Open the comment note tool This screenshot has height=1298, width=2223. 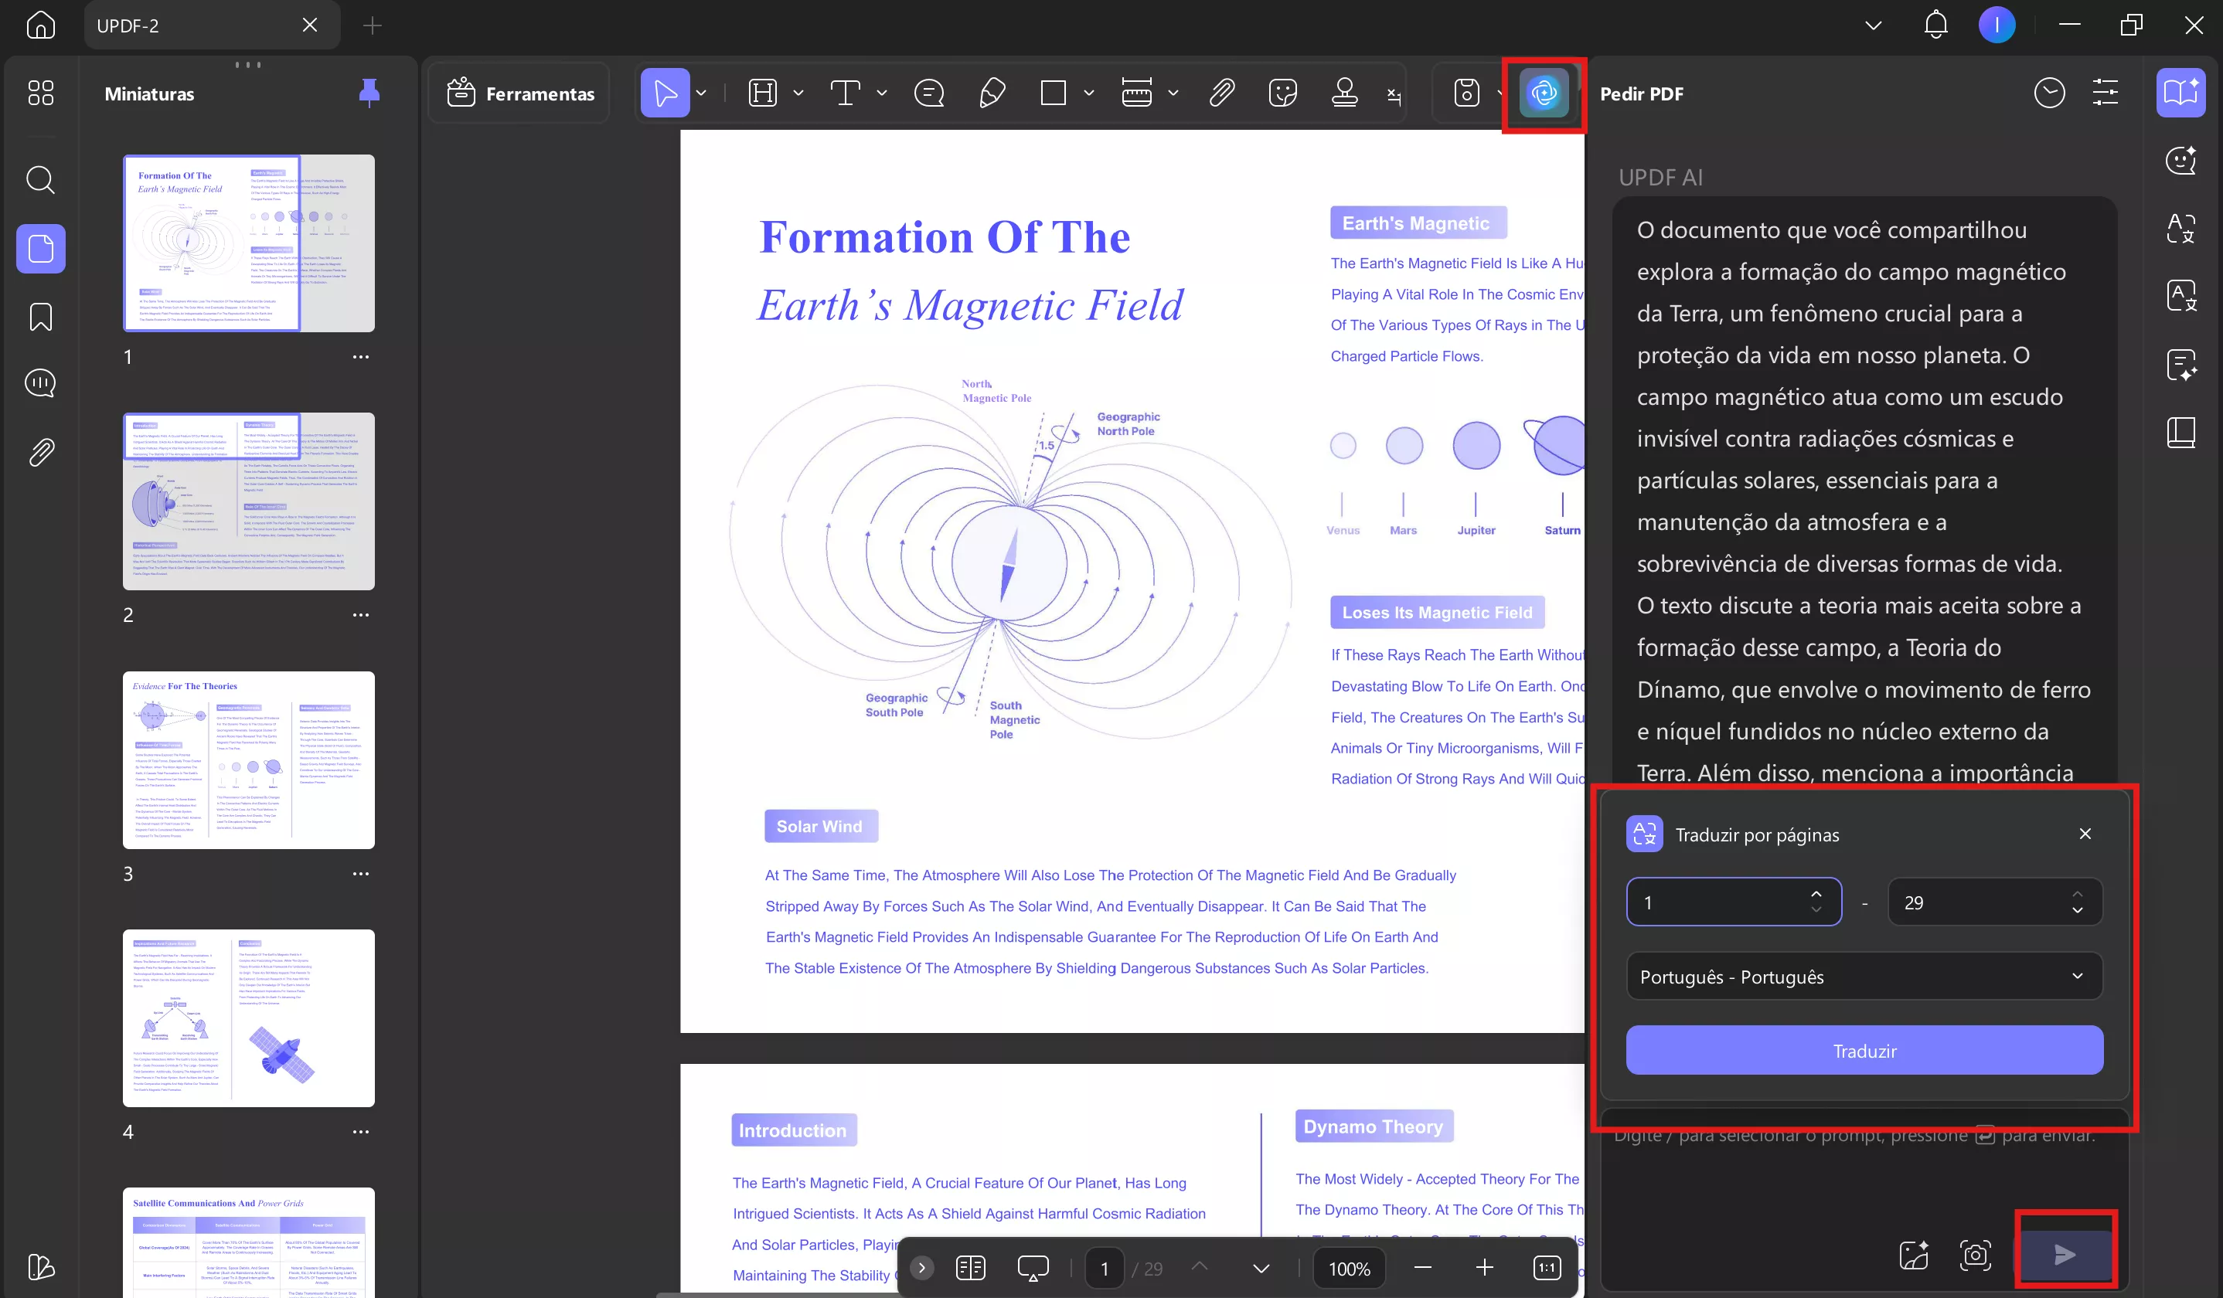pyautogui.click(x=929, y=93)
